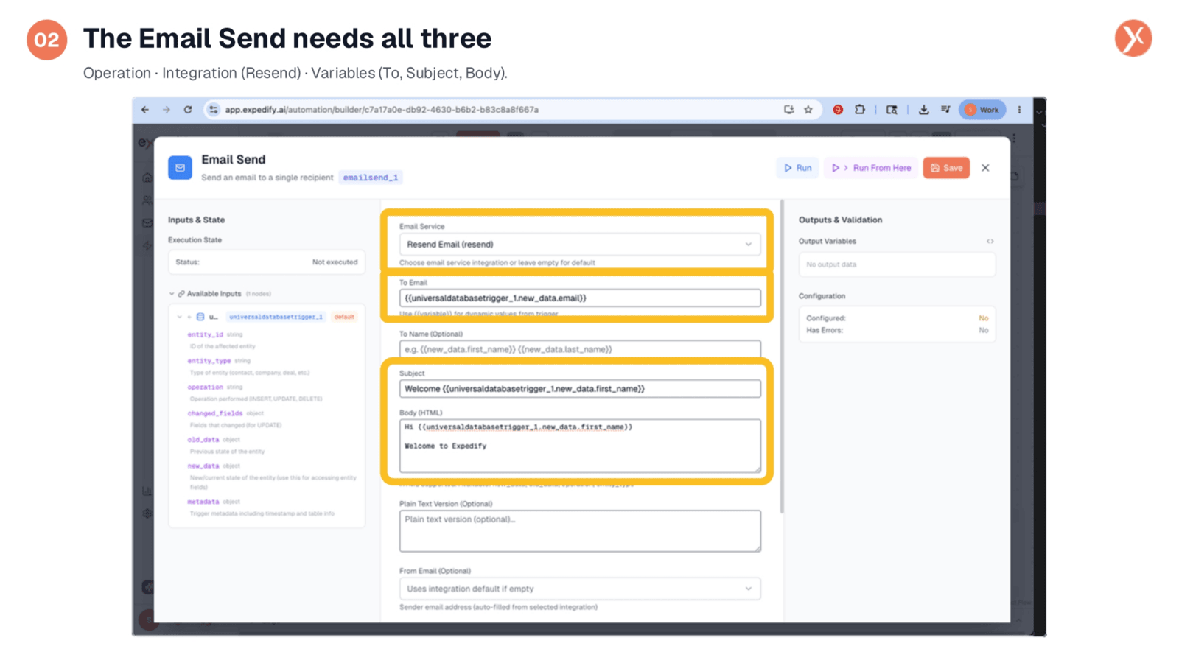The height and width of the screenshot is (663, 1179).
Task: Select the entity_type input variable
Action: click(x=209, y=361)
